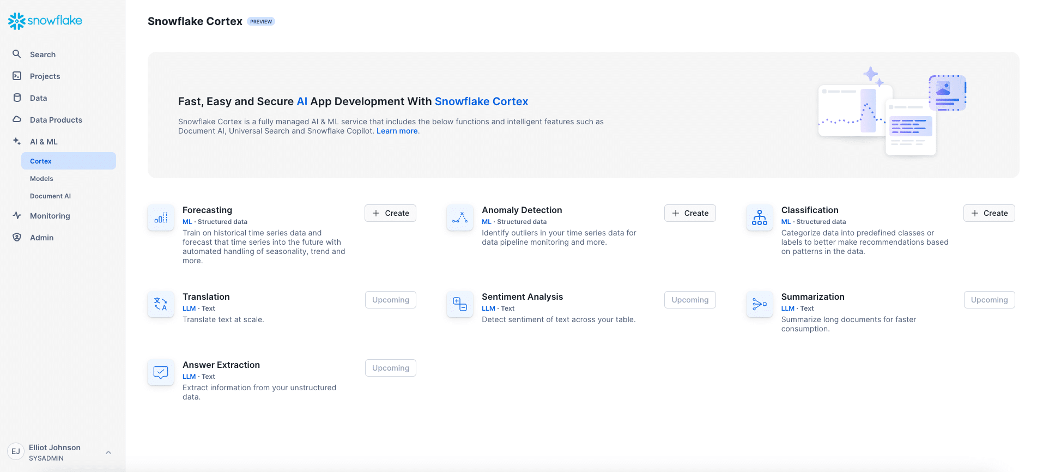Select the Cortex sidebar item

tap(41, 161)
